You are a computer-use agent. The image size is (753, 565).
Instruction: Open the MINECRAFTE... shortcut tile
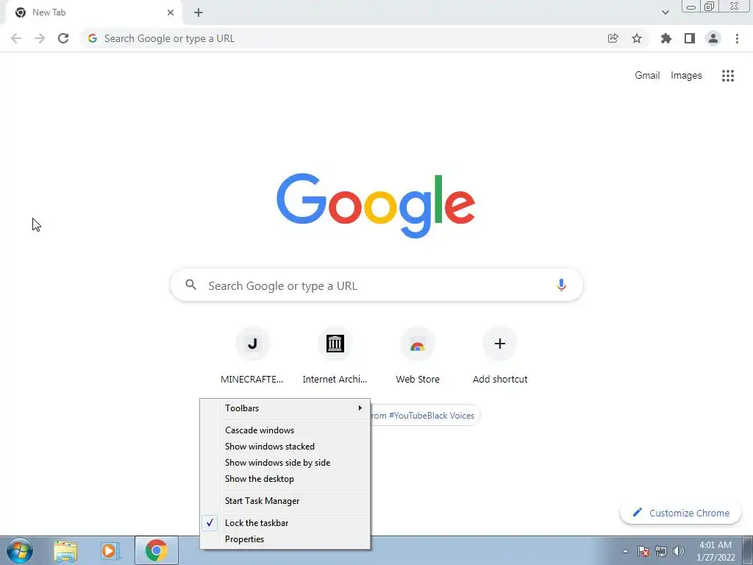[252, 355]
